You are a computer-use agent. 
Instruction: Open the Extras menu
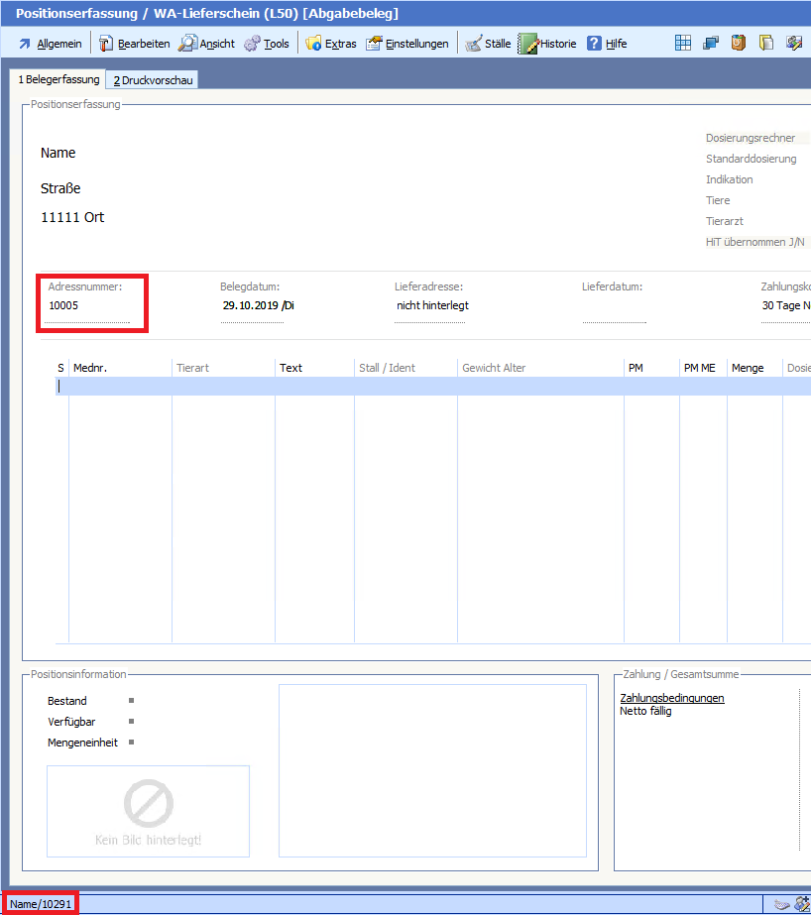coord(330,44)
